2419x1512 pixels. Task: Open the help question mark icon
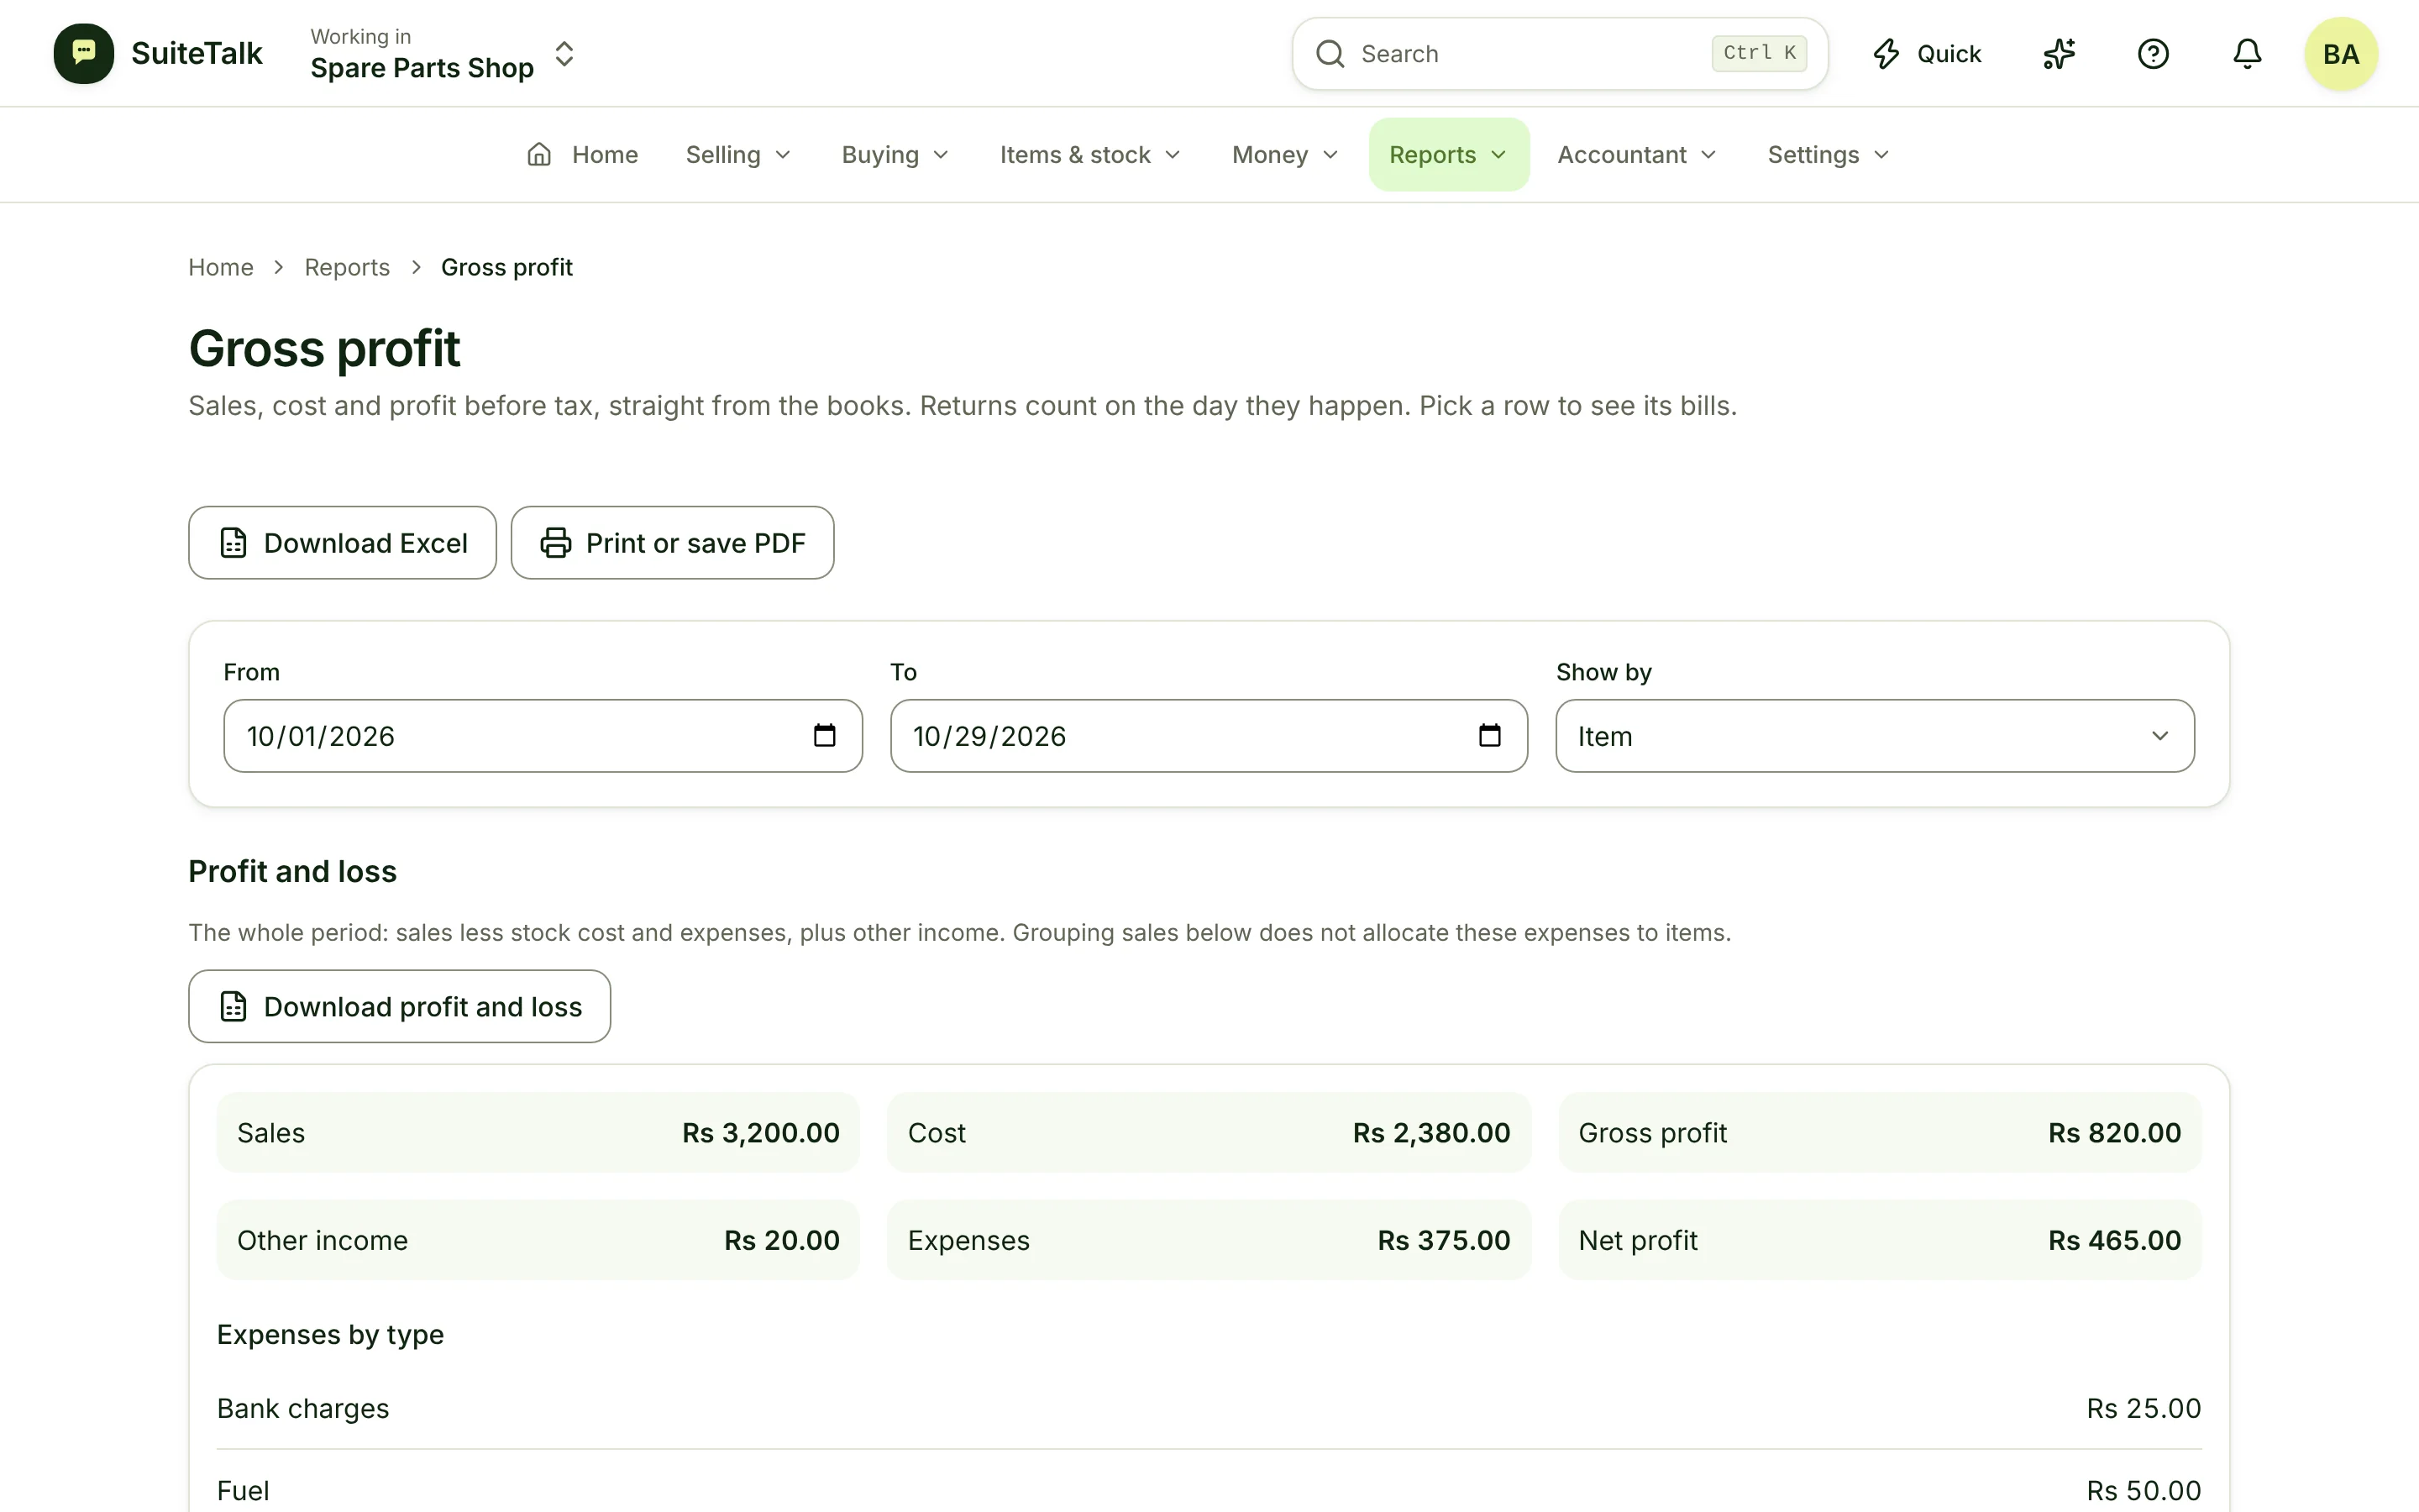coord(2152,54)
